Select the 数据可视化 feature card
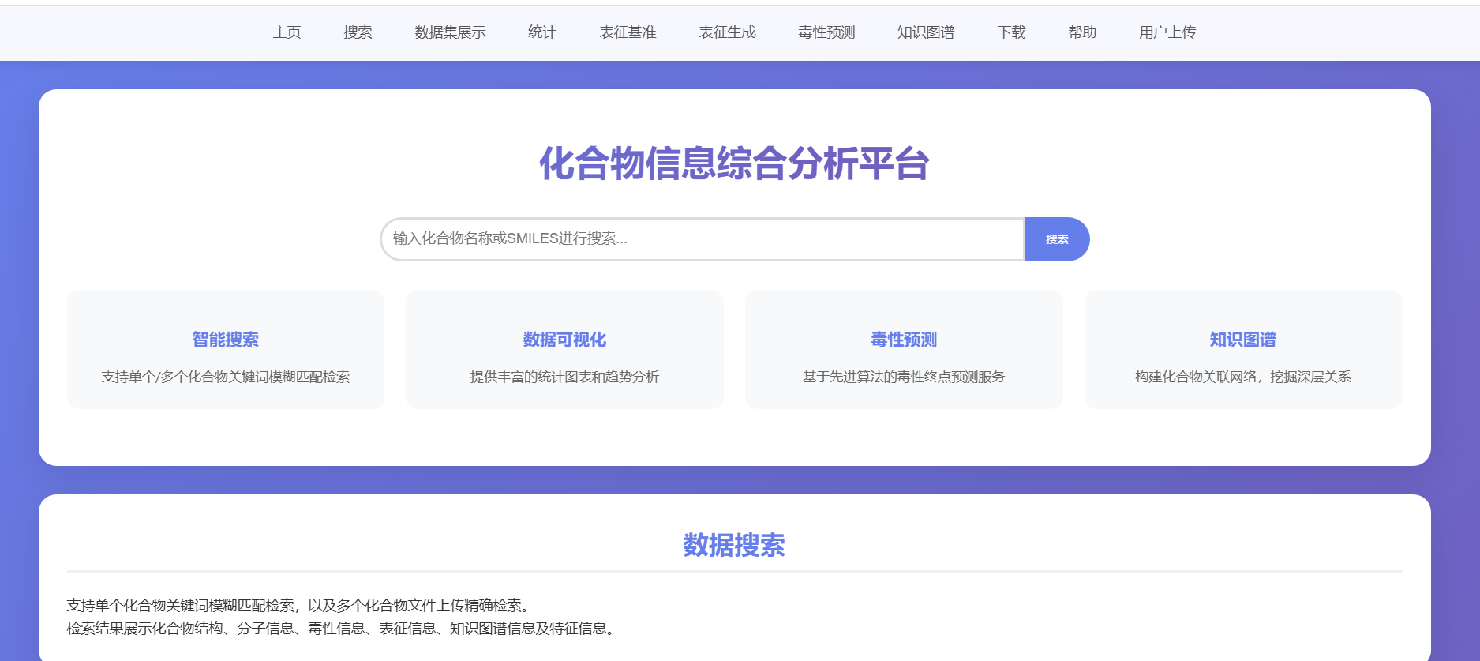Screen dimensions: 1480x661 [x=564, y=349]
